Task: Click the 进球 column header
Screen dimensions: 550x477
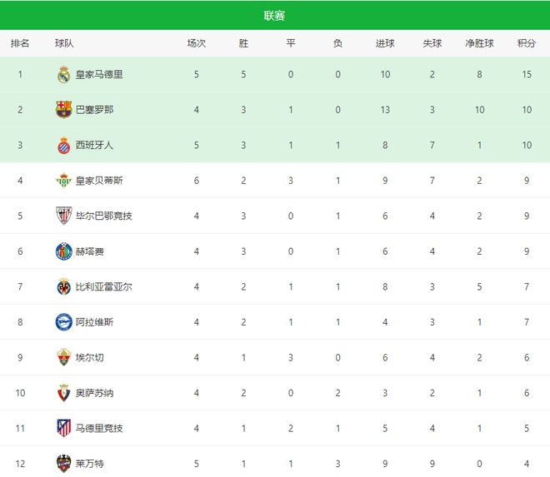Action: [x=385, y=43]
